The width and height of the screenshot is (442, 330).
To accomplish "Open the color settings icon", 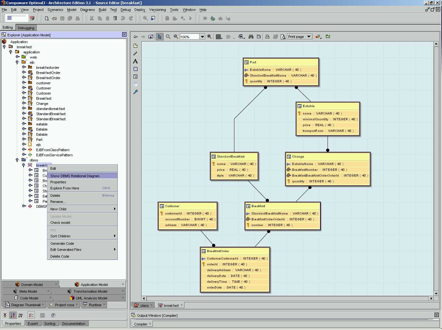I will pos(319,37).
